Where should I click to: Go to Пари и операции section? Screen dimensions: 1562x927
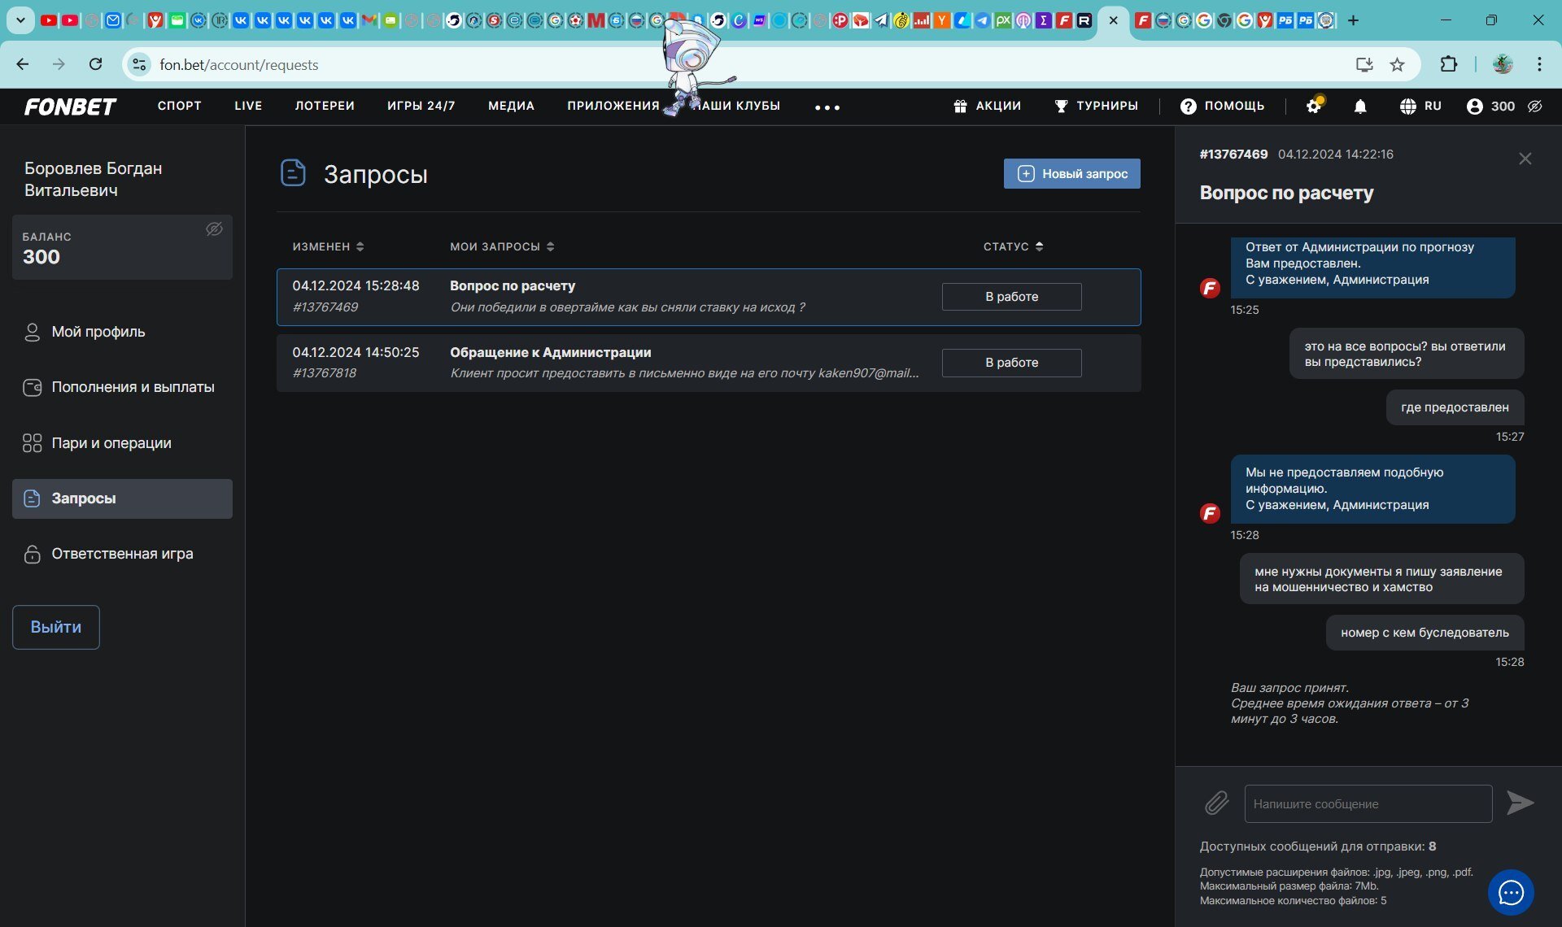(x=111, y=443)
